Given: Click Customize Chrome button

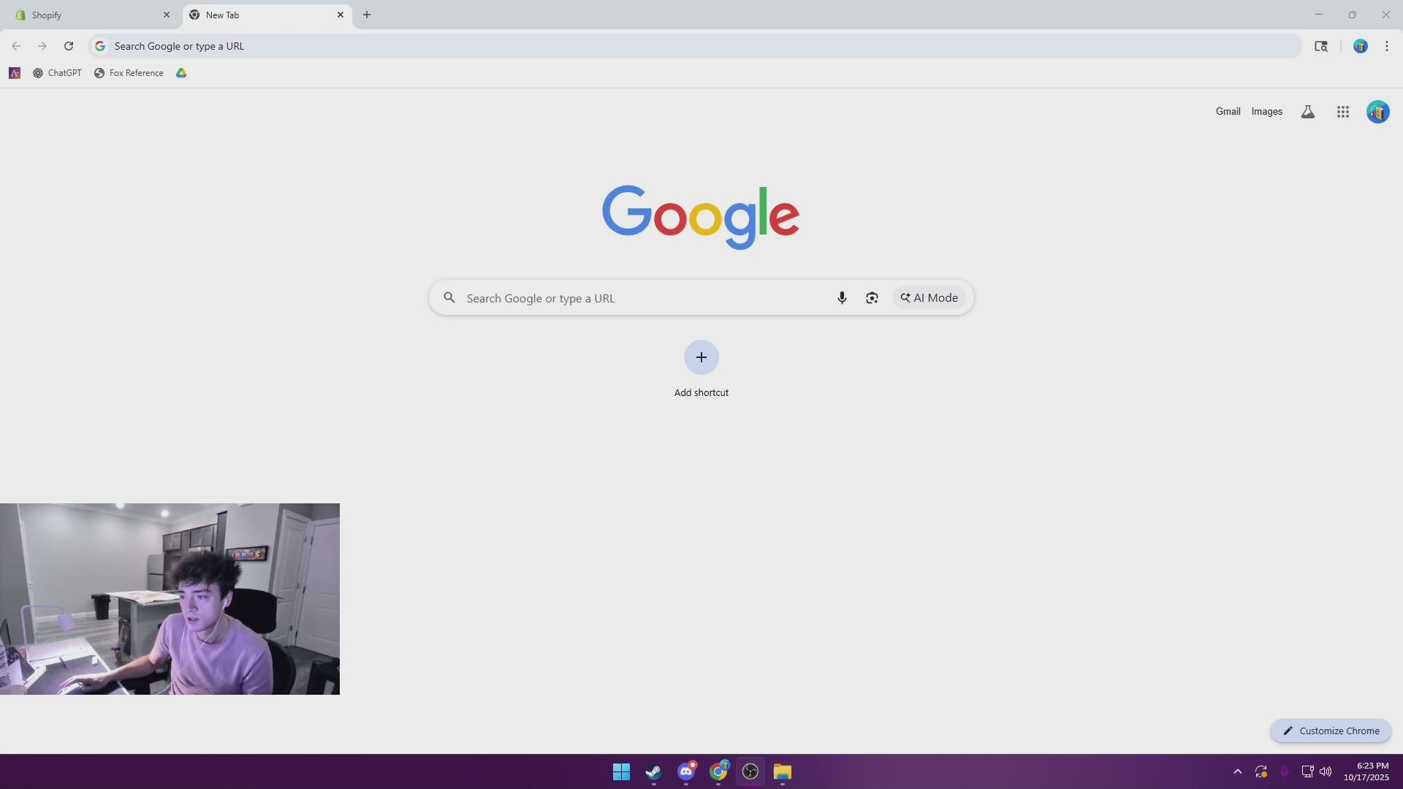Looking at the screenshot, I should click(1331, 731).
